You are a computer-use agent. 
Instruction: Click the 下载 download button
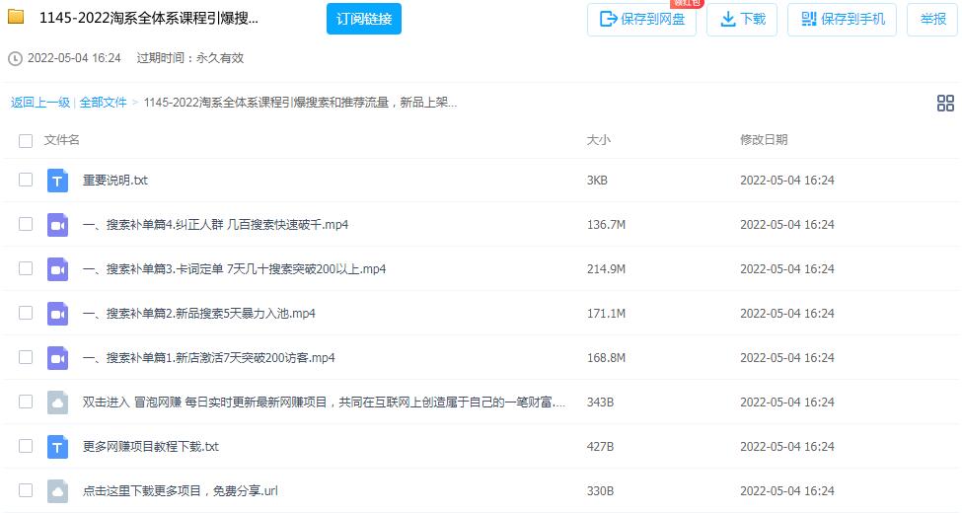[742, 20]
